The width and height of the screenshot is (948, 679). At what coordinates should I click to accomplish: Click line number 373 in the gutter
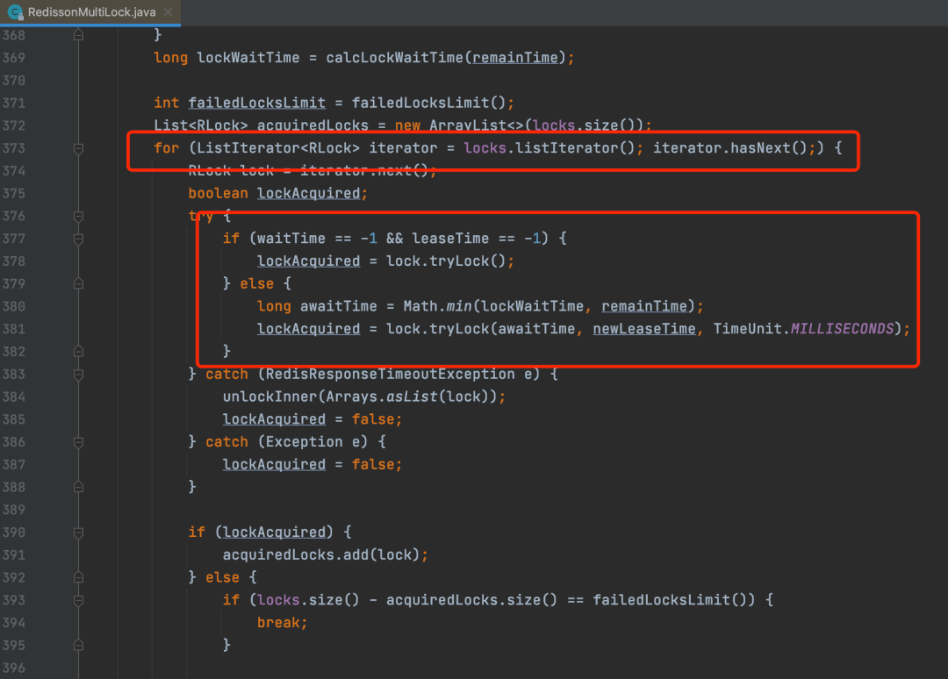coord(14,148)
